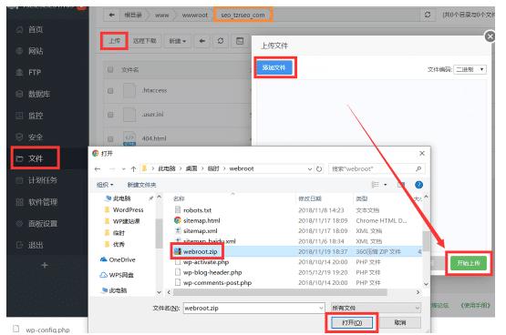The width and height of the screenshot is (506, 335).
Task: Click the refresh toolbar icon
Action: (221, 41)
